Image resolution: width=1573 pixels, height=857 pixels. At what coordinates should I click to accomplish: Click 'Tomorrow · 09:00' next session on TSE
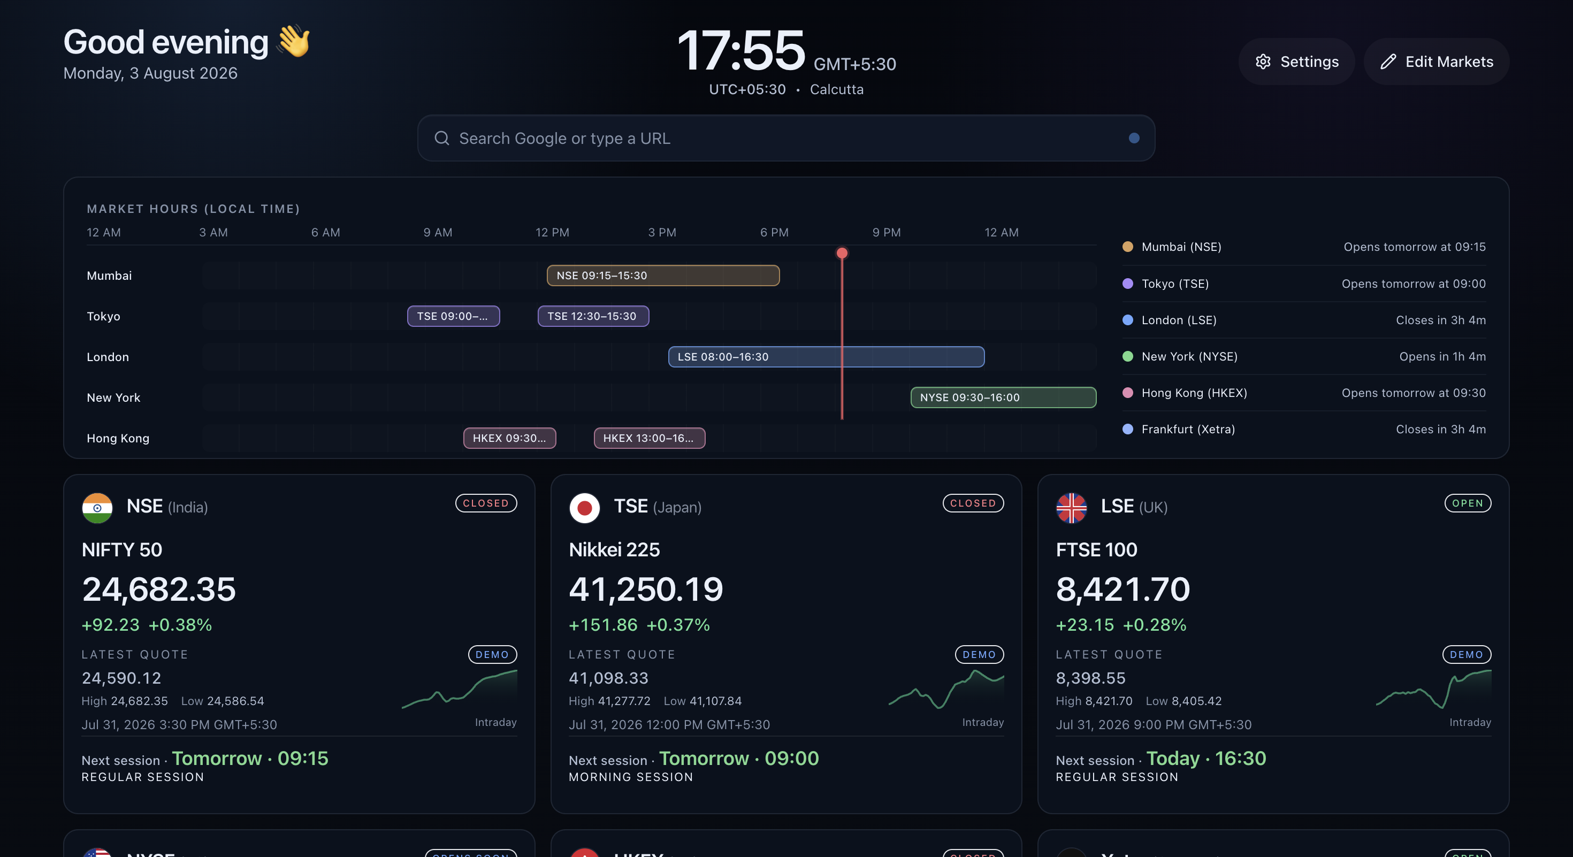tap(739, 759)
